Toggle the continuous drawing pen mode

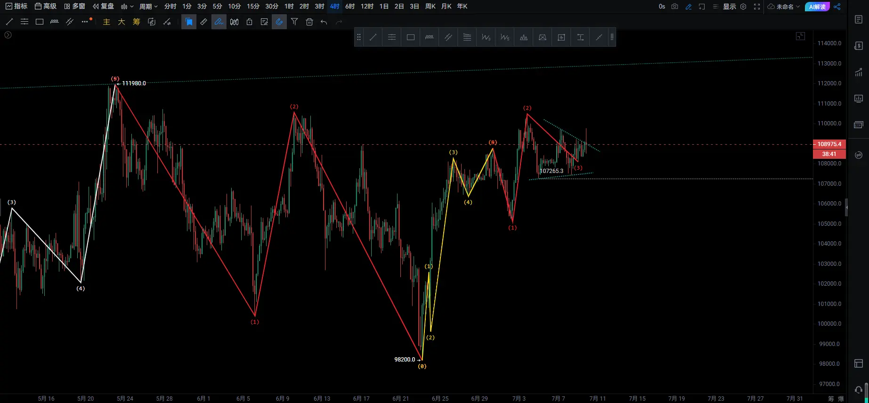coord(219,22)
